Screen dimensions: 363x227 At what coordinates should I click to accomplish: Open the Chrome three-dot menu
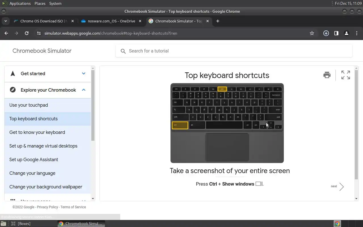[357, 33]
